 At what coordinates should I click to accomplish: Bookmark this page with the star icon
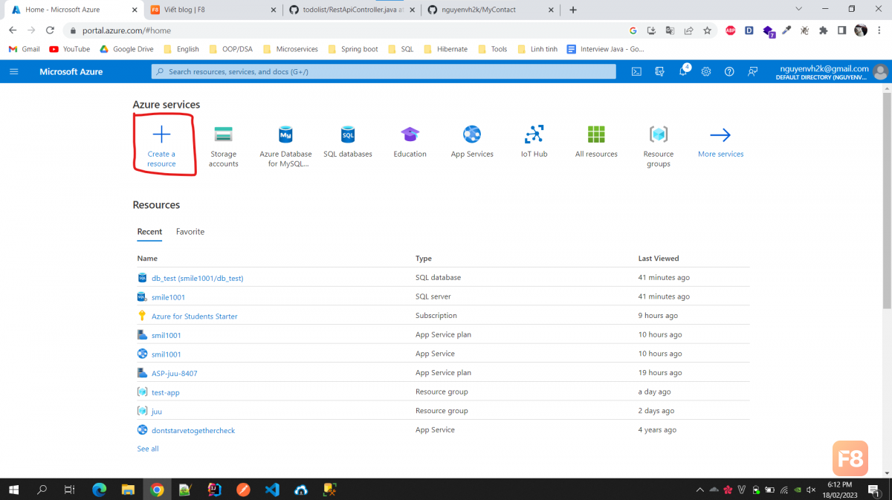[x=707, y=30]
